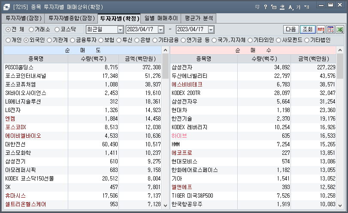Click the start date 2023/04/17 field
The height and width of the screenshot is (213, 348).
142,30
